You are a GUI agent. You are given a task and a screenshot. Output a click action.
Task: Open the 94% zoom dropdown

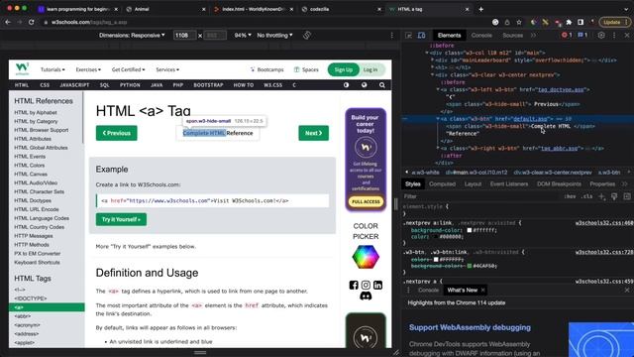tap(243, 36)
